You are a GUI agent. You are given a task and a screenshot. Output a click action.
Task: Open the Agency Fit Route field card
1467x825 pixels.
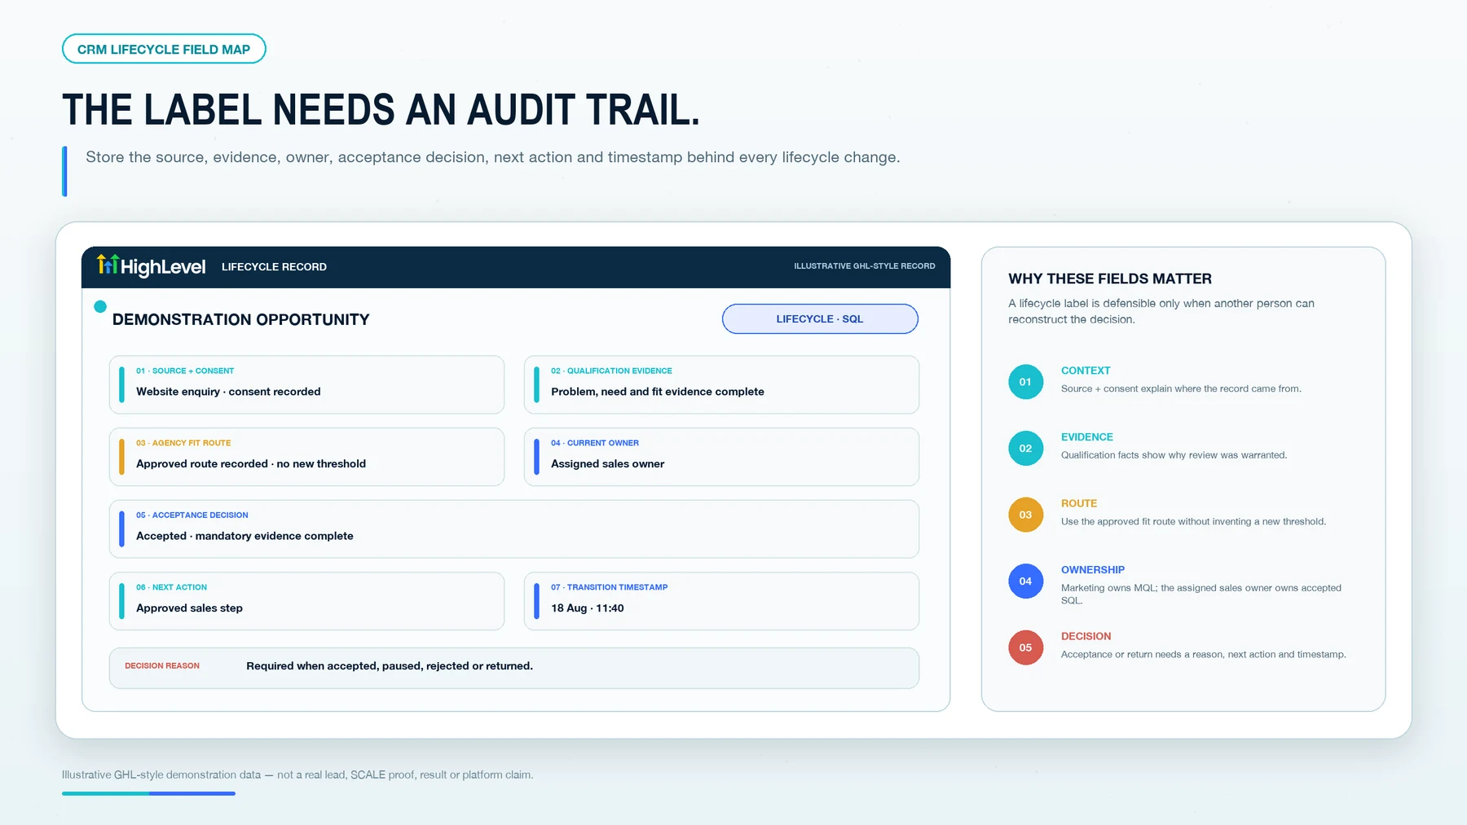(x=306, y=457)
